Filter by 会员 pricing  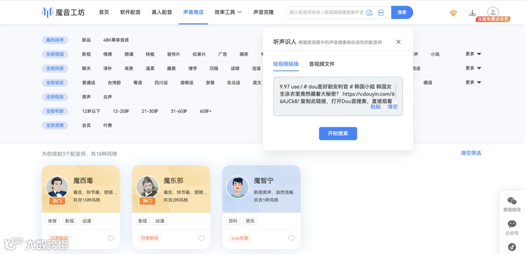(86, 125)
